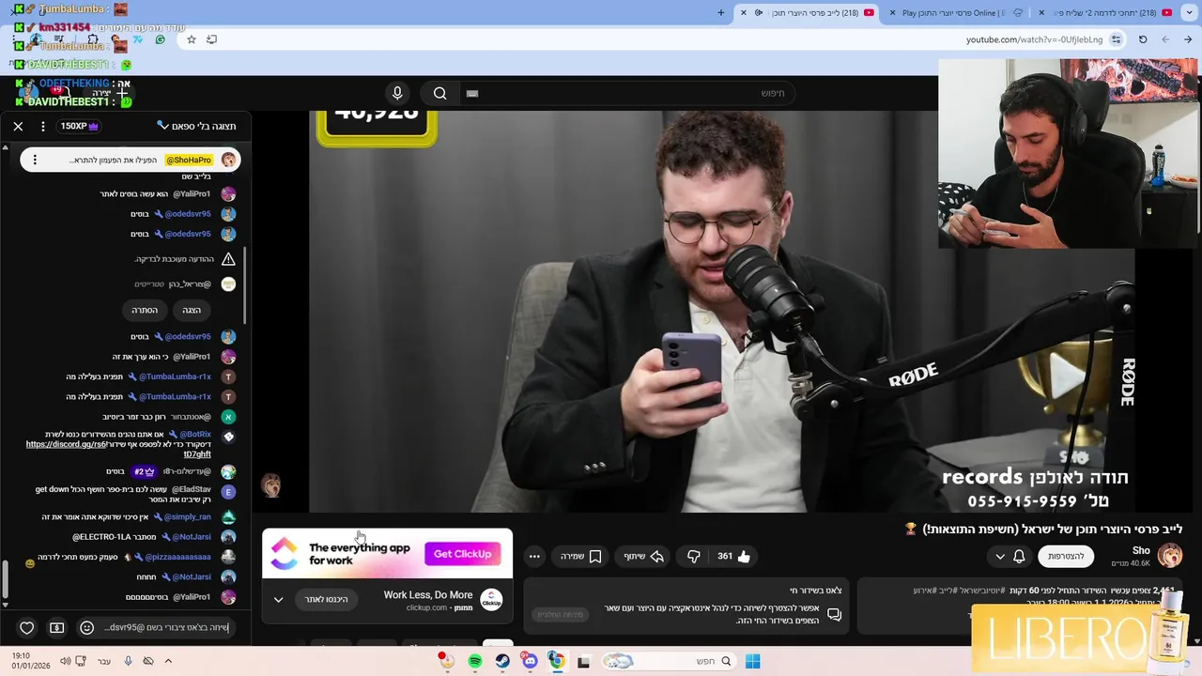The height and width of the screenshot is (676, 1202).
Task: Show hidden system tray icons
Action: point(168,661)
